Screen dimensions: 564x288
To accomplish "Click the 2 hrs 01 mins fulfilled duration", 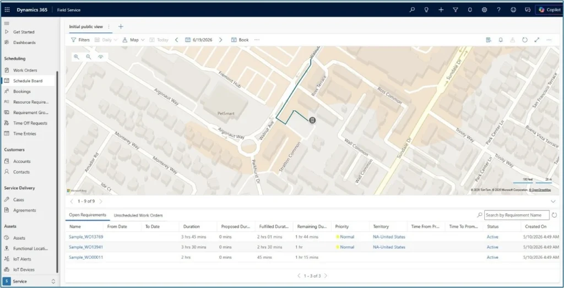I will point(270,237).
